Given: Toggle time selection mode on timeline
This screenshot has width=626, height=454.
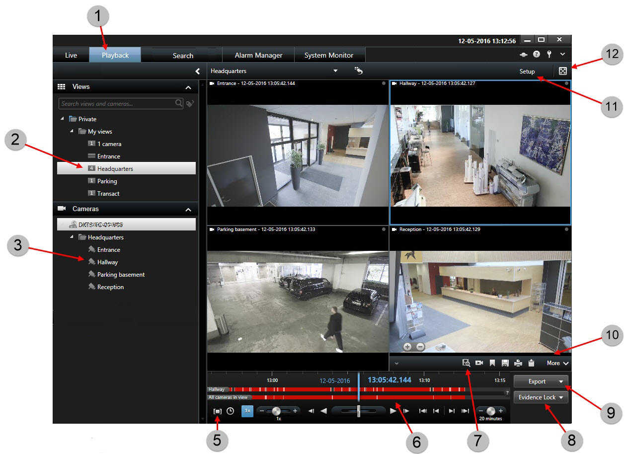Looking at the screenshot, I should (218, 411).
